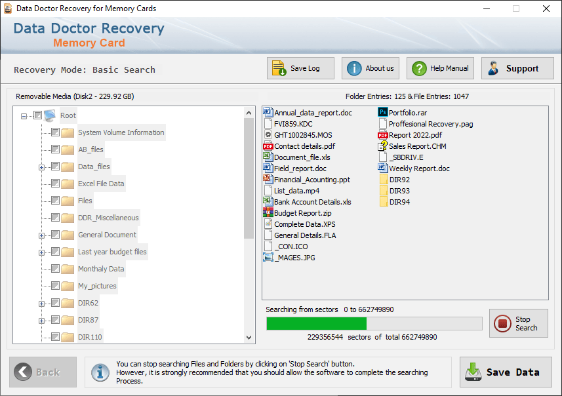Image resolution: width=562 pixels, height=396 pixels.
Task: Click the Excel icon of Document_file.xls
Action: (268, 157)
